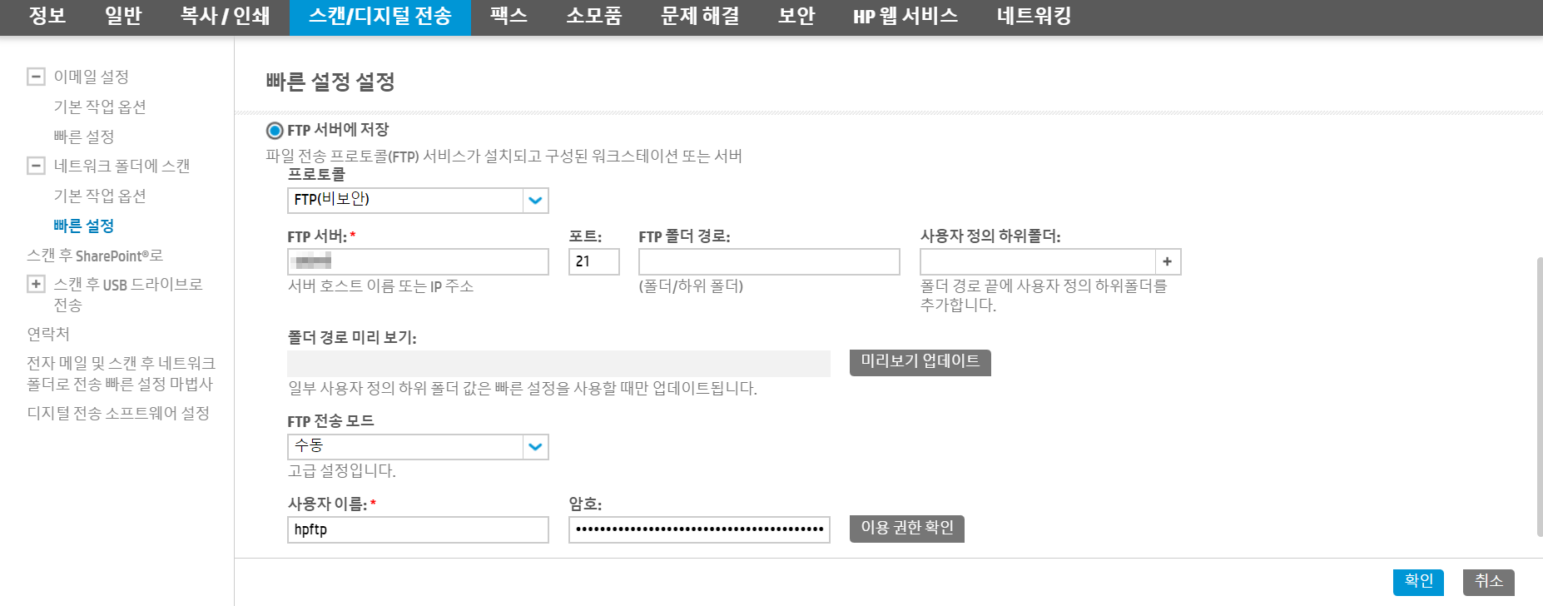
Task: Click the 포트 number field
Action: (x=593, y=261)
